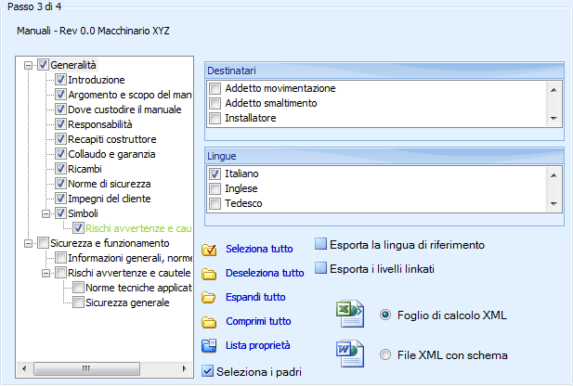Uncheck Dove custodire il manuale checkbox
Image resolution: width=573 pixels, height=386 pixels.
pyautogui.click(x=60, y=109)
